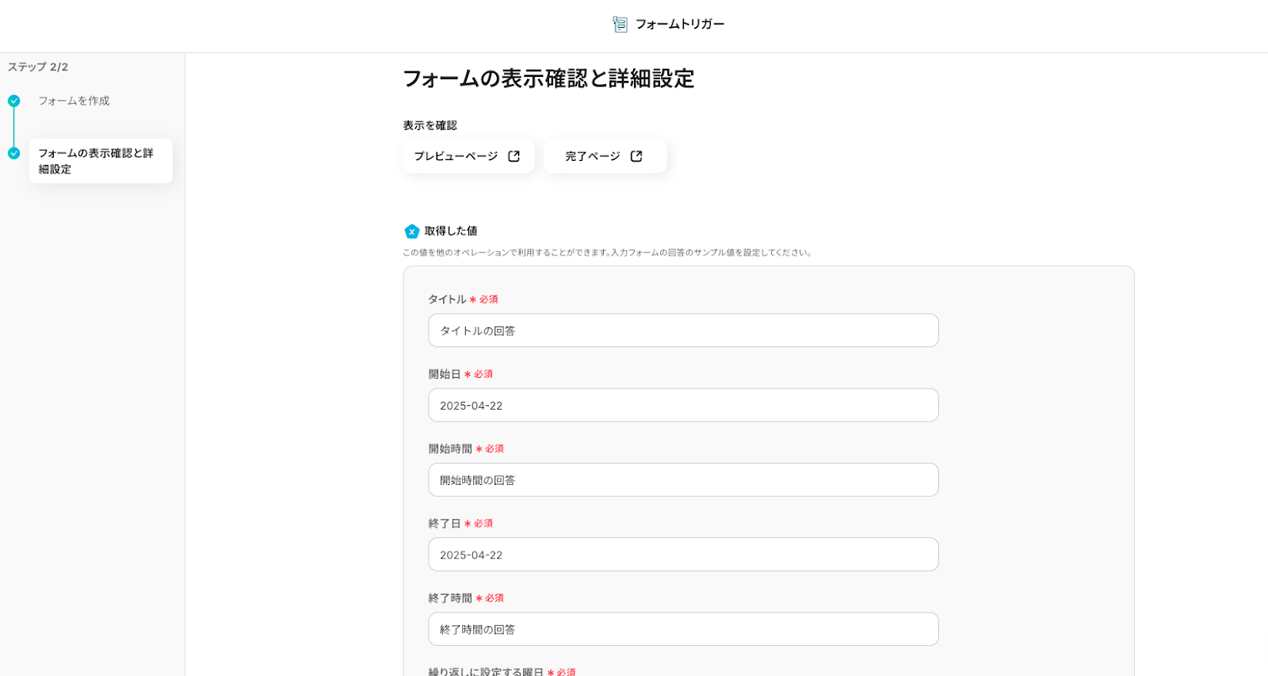Click the blue pentagon icon beside 取得した値
1268x676 pixels.
pos(411,231)
